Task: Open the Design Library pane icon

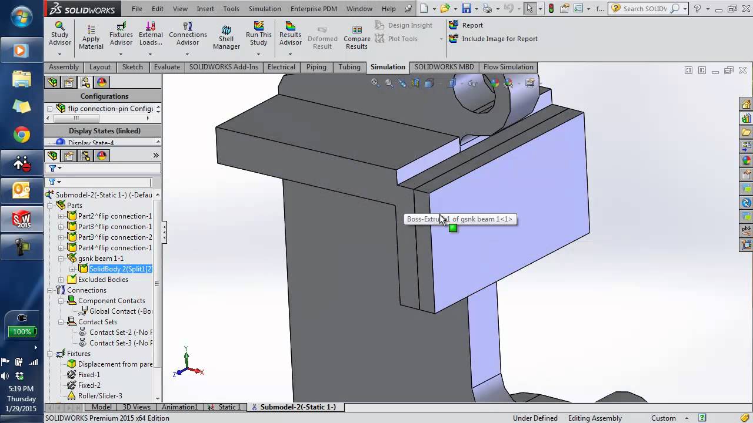Action: point(747,118)
